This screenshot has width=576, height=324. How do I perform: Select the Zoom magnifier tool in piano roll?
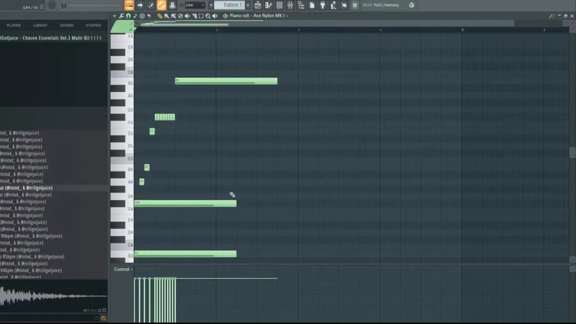208,16
